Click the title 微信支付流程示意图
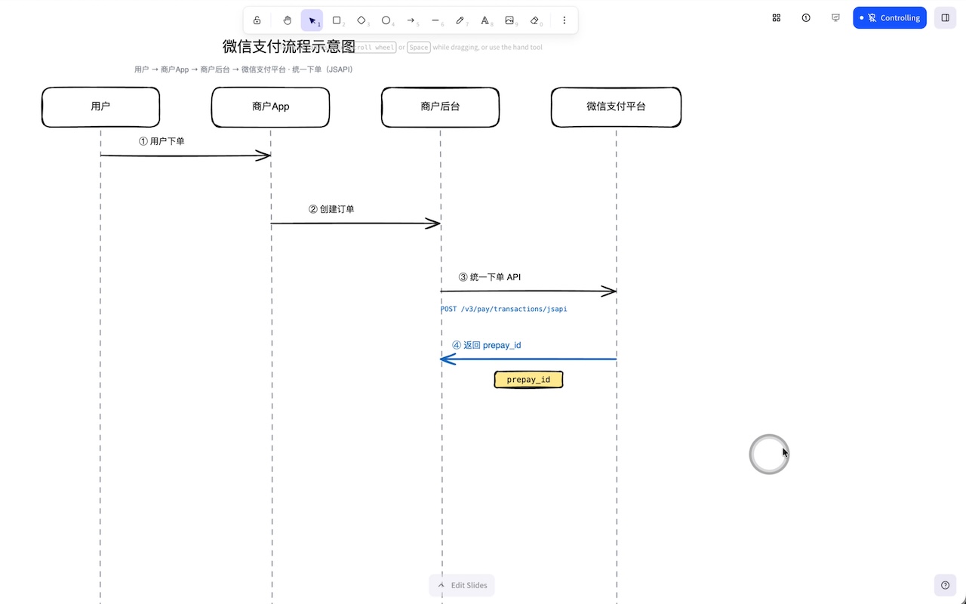 point(289,47)
